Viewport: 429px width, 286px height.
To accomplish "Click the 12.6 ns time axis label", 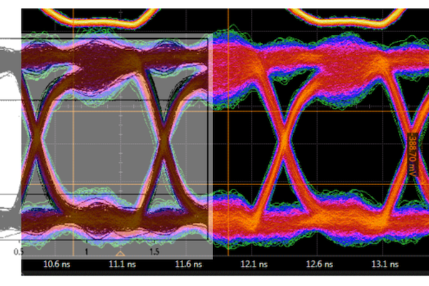I will point(320,265).
